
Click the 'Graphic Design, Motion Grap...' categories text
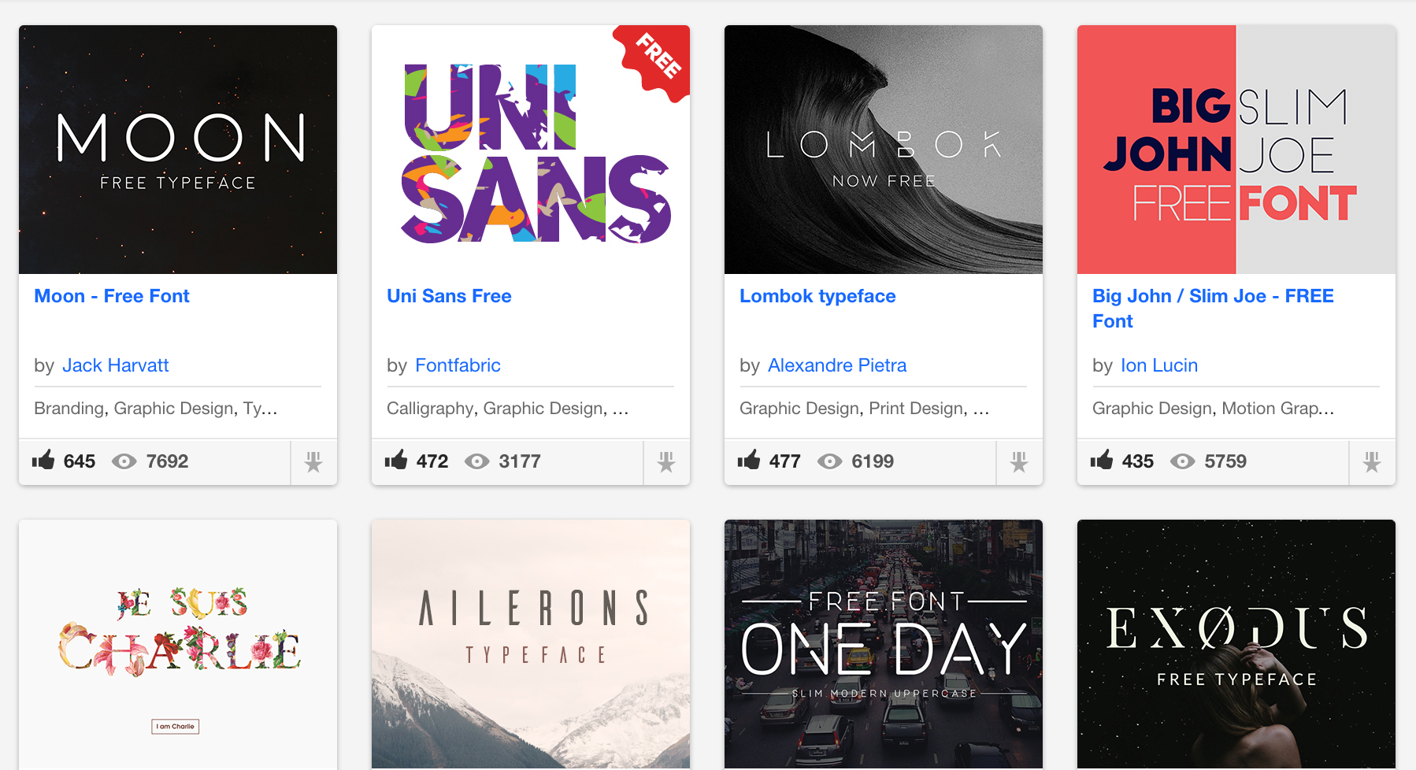point(1213,409)
